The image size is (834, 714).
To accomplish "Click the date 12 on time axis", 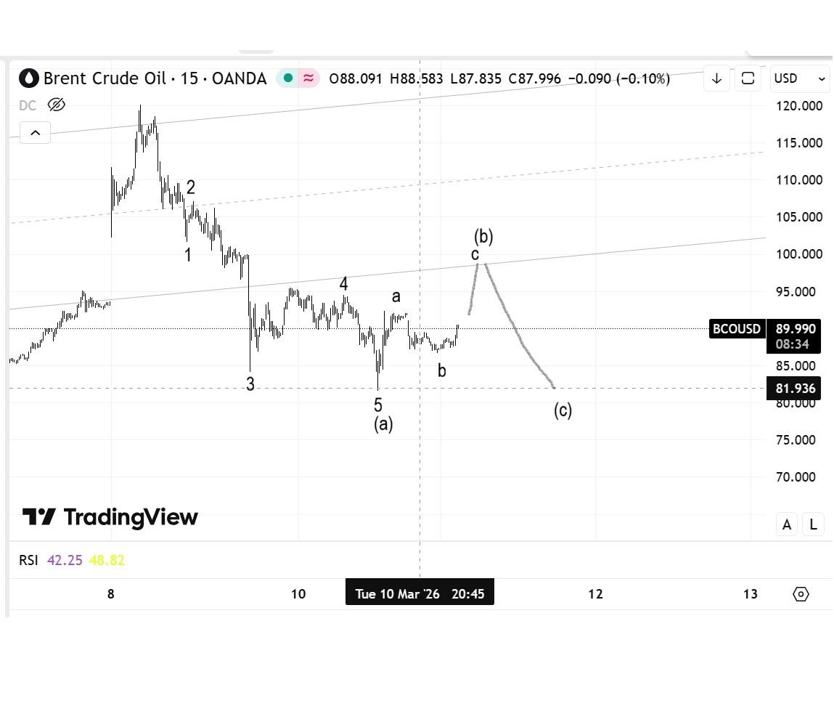I will (x=595, y=594).
